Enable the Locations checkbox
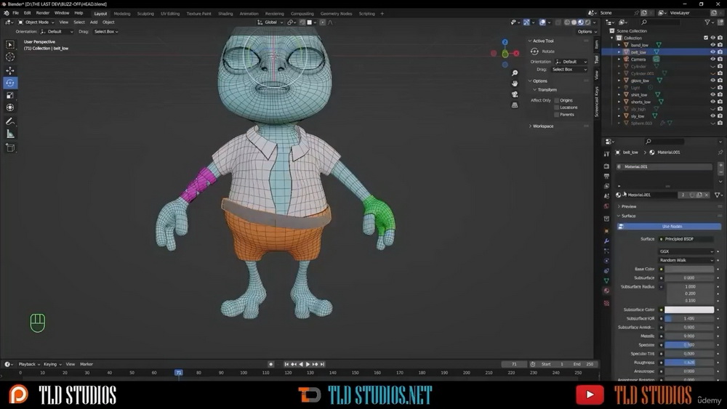Screen dimensions: 727x409 coord(556,107)
